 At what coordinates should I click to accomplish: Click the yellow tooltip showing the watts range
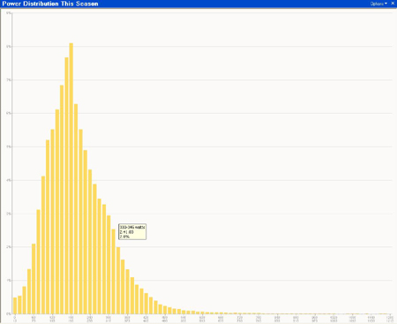(x=132, y=231)
